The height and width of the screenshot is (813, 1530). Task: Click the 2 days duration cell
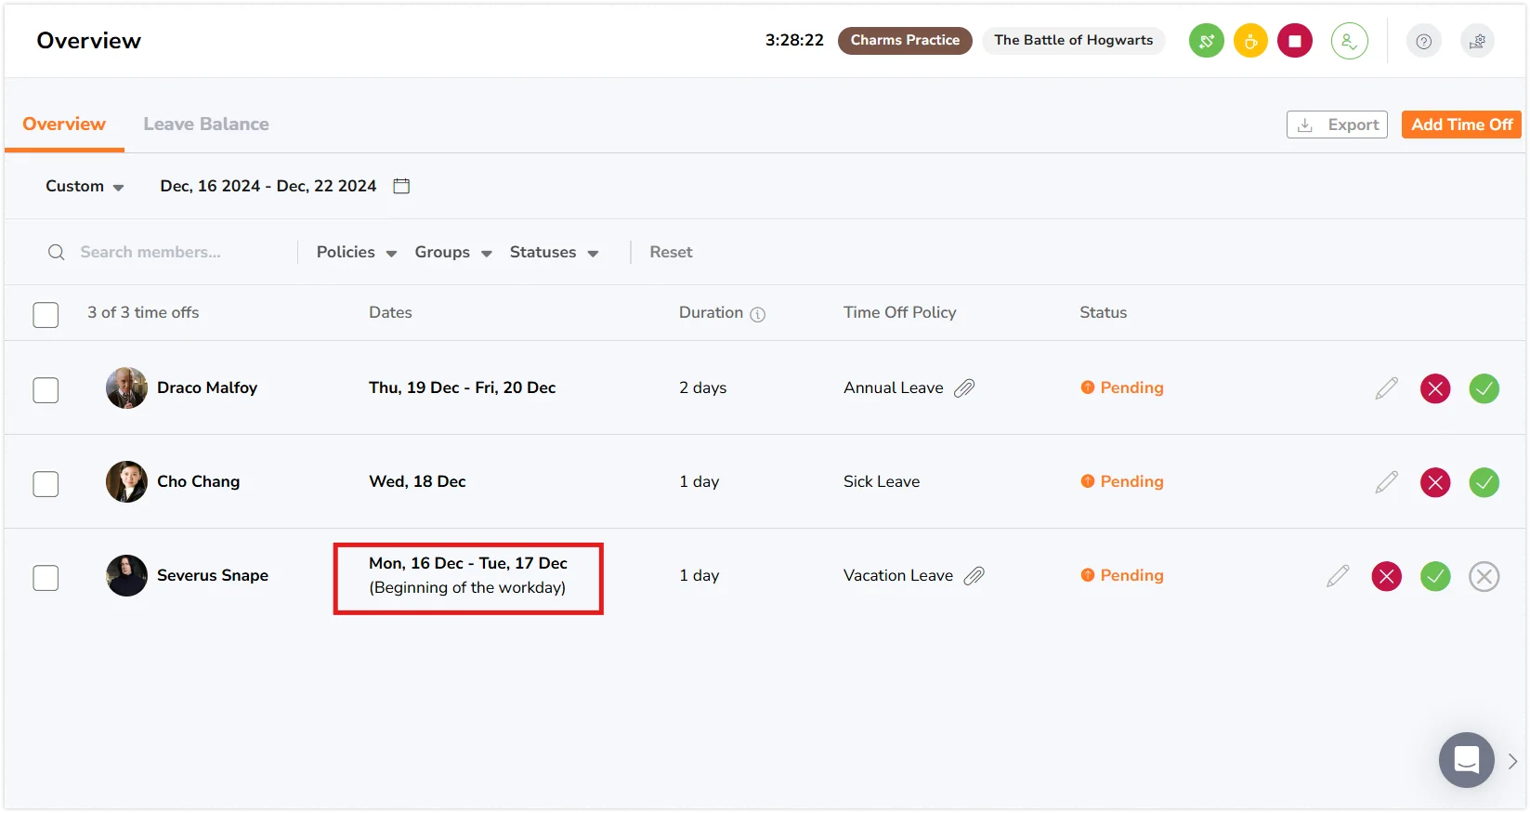[x=702, y=387]
